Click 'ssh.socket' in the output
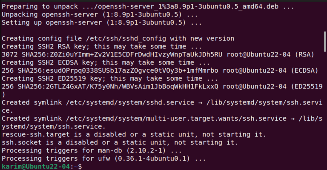Viewport: 327px width, 170px height. pos(22,142)
